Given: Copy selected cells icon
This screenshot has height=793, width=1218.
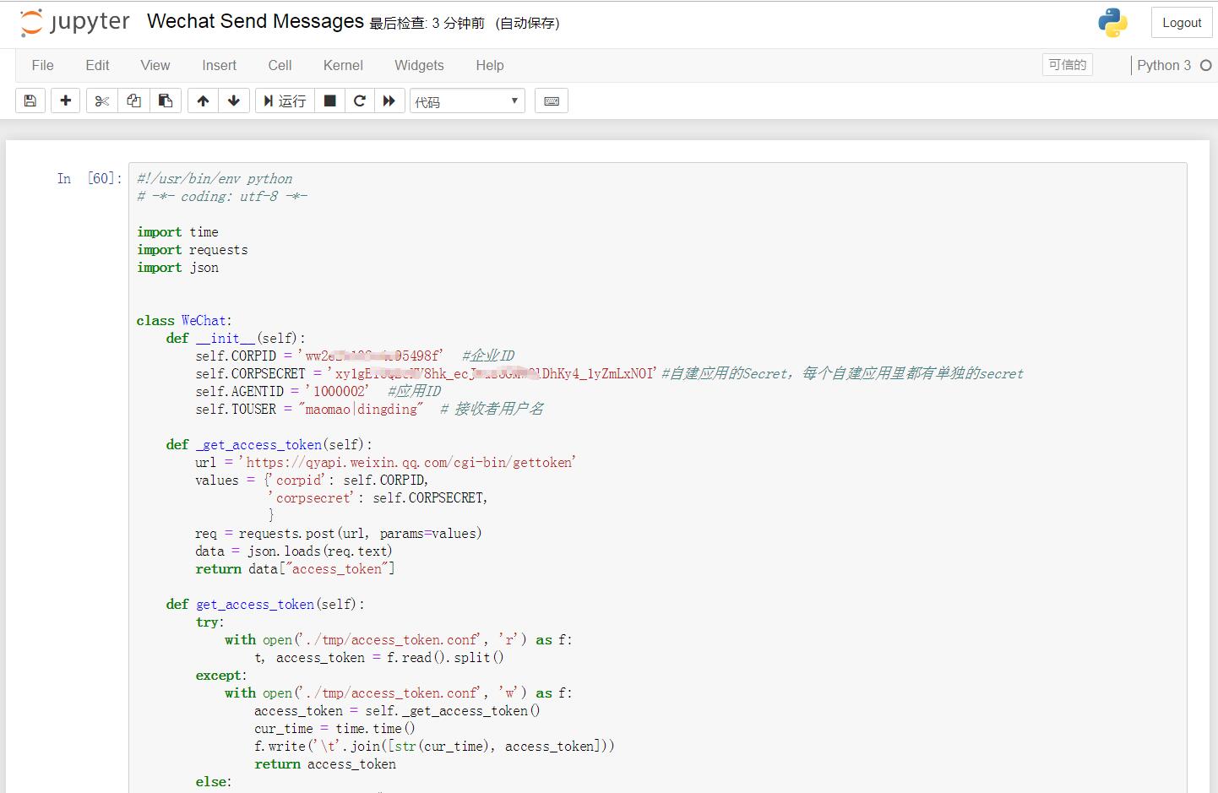Looking at the screenshot, I should click(x=133, y=101).
